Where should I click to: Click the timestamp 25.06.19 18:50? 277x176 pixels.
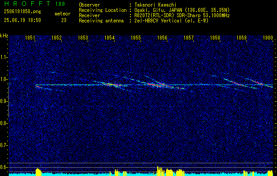(x=22, y=20)
